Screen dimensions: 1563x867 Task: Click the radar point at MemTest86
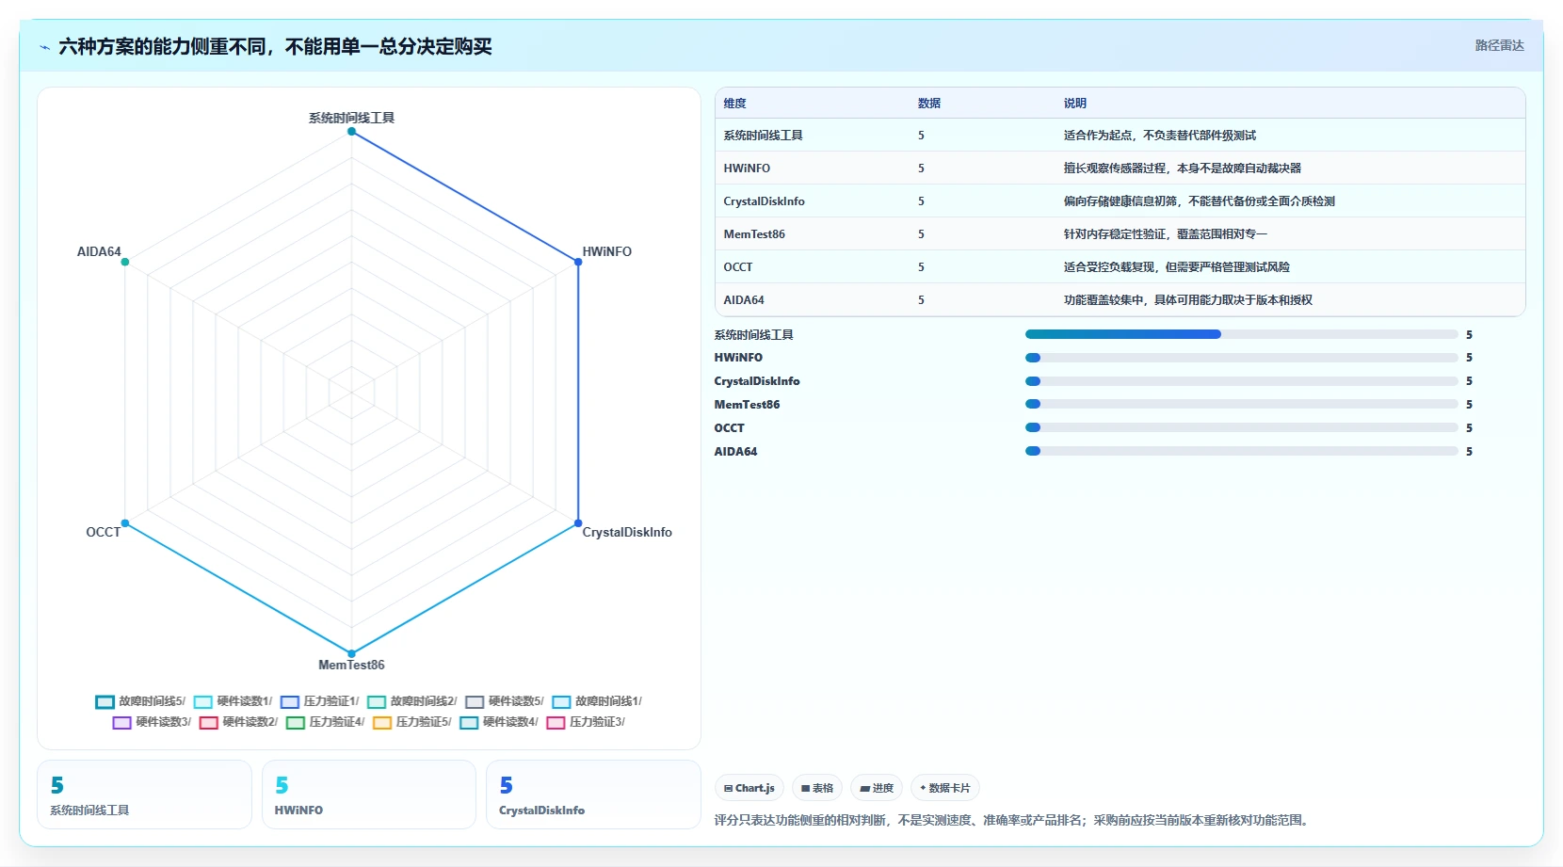[x=351, y=653]
